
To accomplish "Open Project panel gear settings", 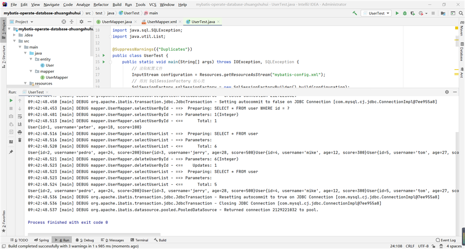I will pos(81,22).
